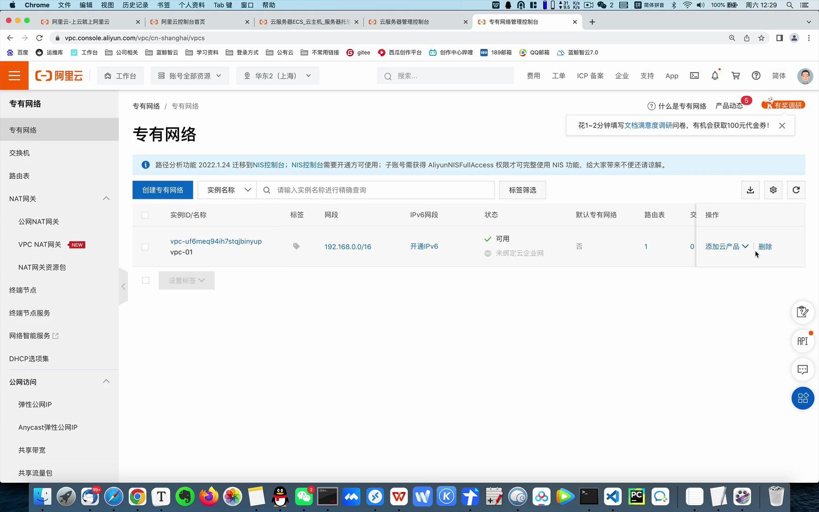Download the VPC list
This screenshot has height=512, width=819.
point(750,190)
